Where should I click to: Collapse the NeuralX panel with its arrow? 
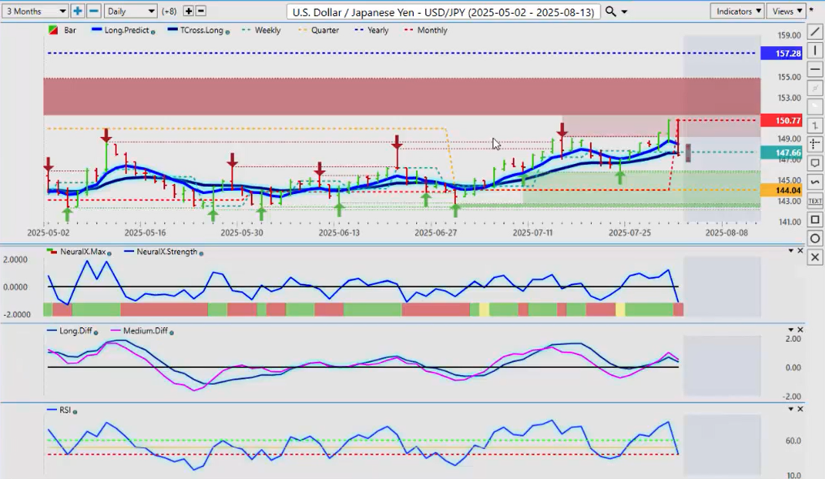point(790,251)
